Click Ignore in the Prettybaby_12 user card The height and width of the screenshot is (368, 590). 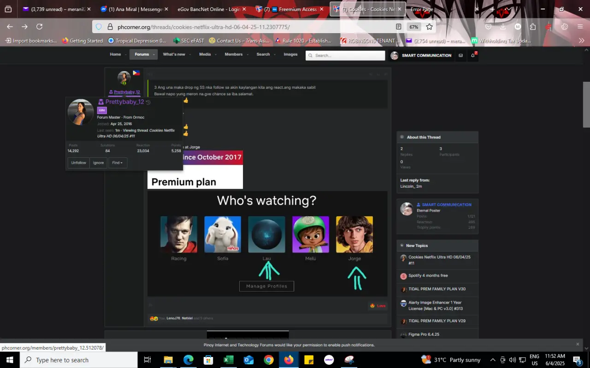pos(98,163)
